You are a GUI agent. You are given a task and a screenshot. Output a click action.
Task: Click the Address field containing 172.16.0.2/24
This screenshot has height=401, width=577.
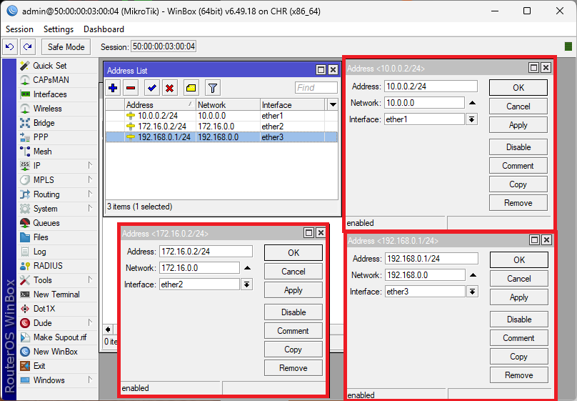click(x=206, y=252)
